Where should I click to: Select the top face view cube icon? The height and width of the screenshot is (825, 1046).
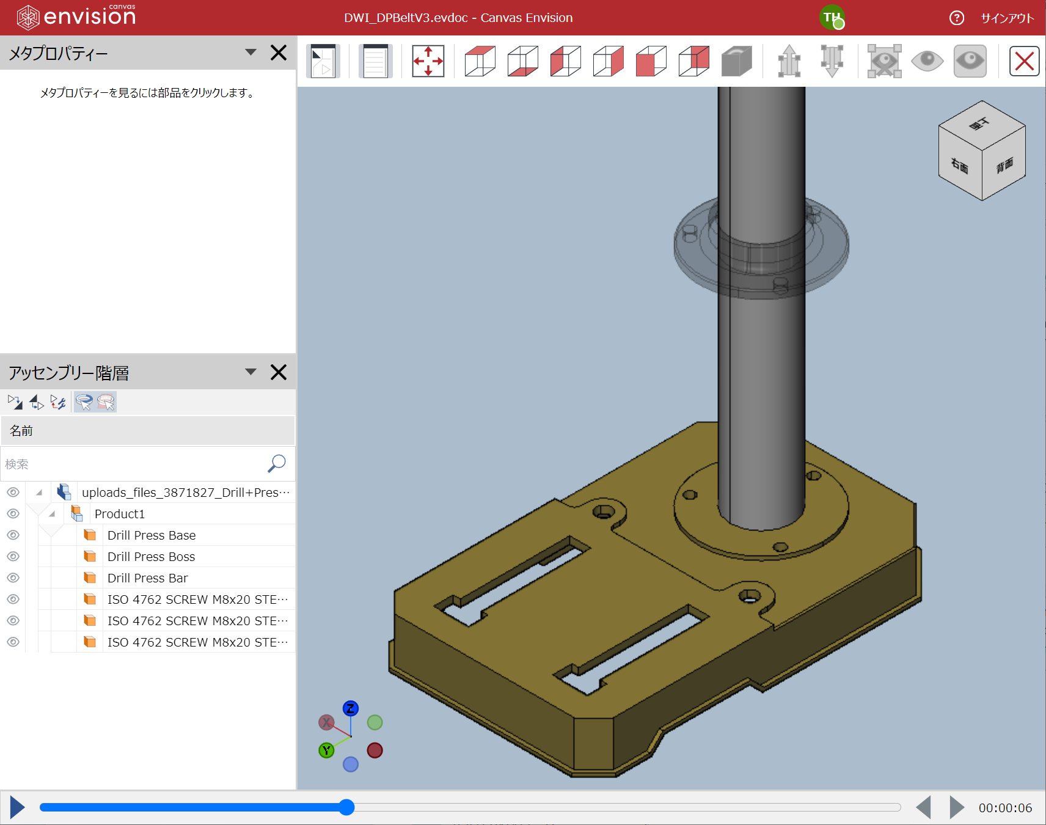[480, 61]
